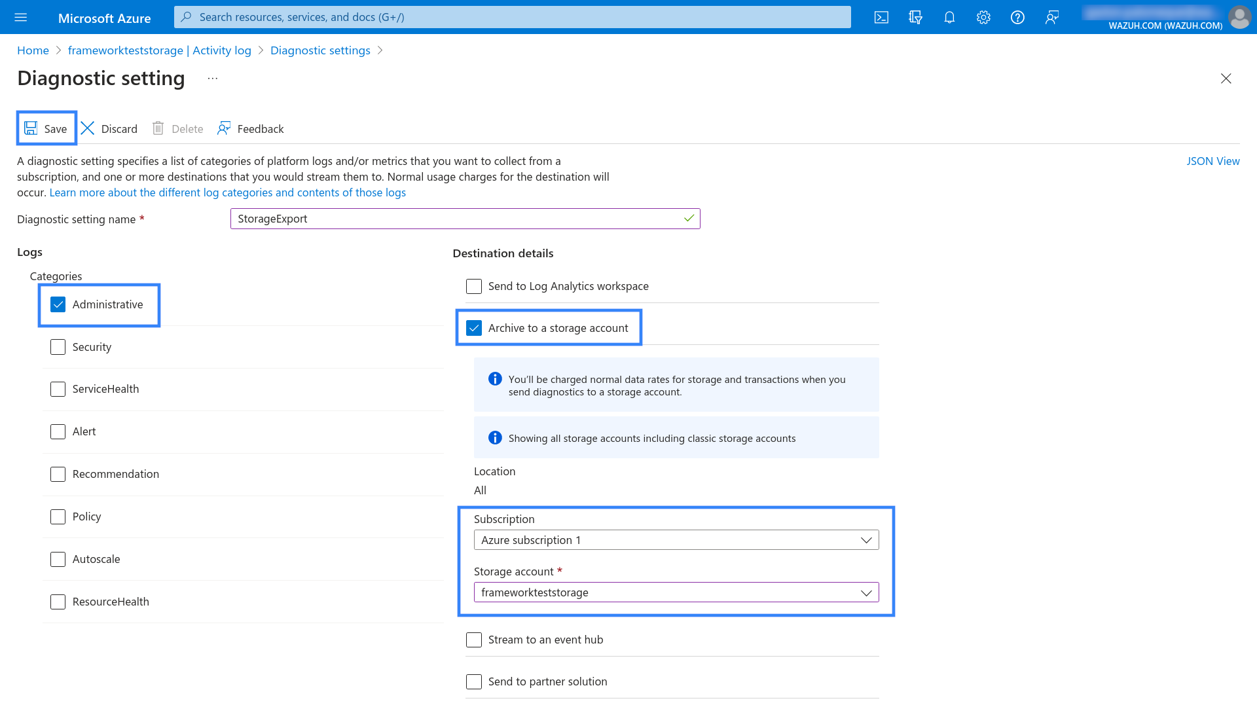Open the user account avatar
Viewport: 1257px width, 707px height.
[x=1239, y=17]
